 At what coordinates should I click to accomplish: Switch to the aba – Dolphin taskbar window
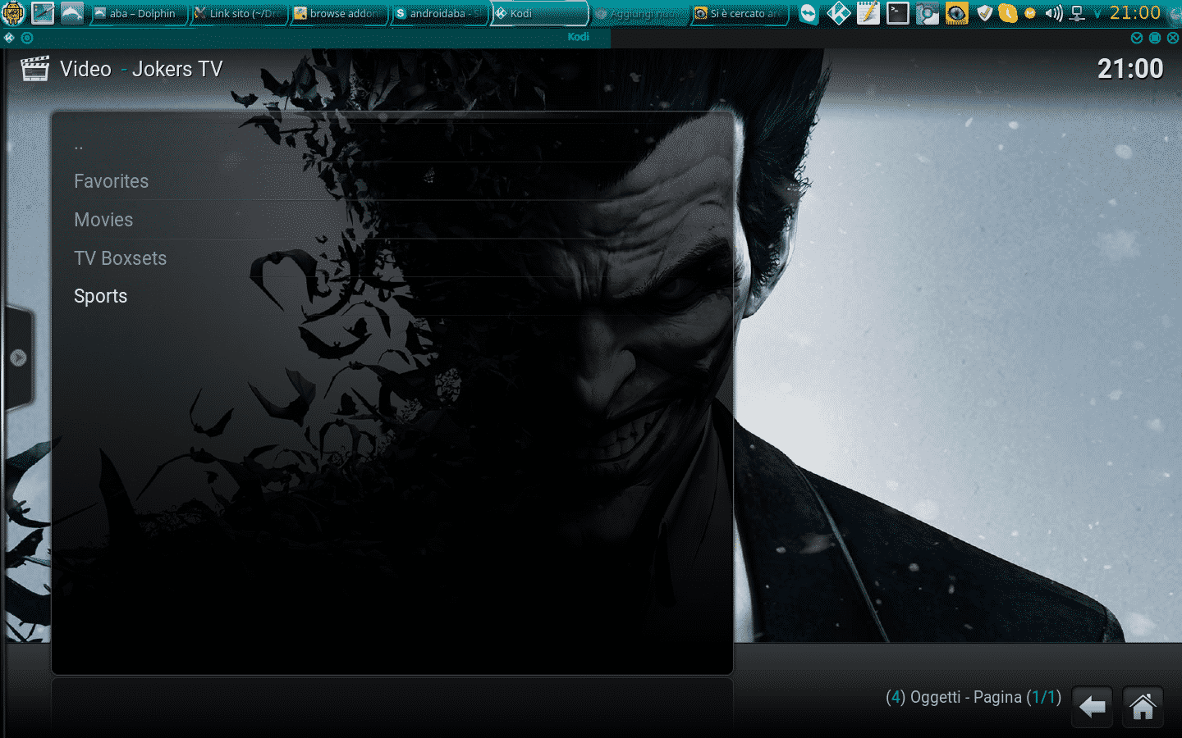(136, 13)
